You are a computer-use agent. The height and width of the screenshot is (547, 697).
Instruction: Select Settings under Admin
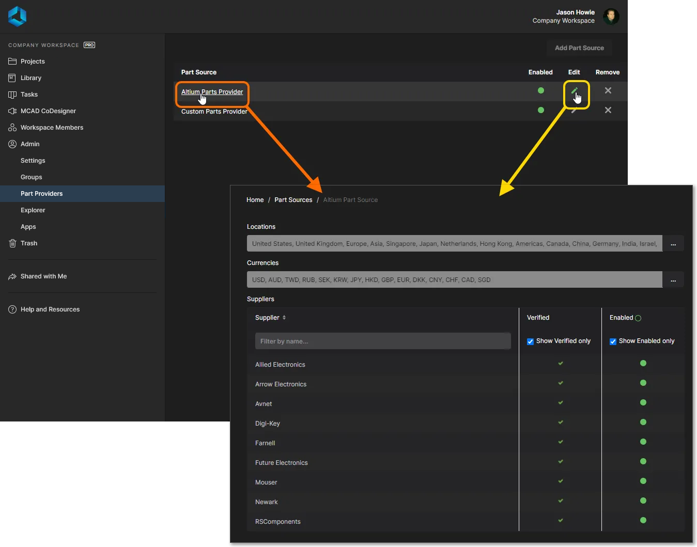click(33, 161)
